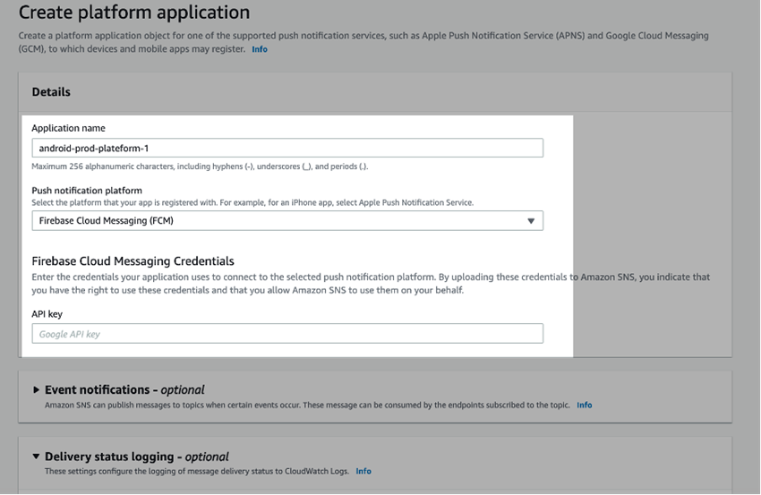761x495 pixels.
Task: Click the Delivery status logging - optional title
Action: coord(137,457)
